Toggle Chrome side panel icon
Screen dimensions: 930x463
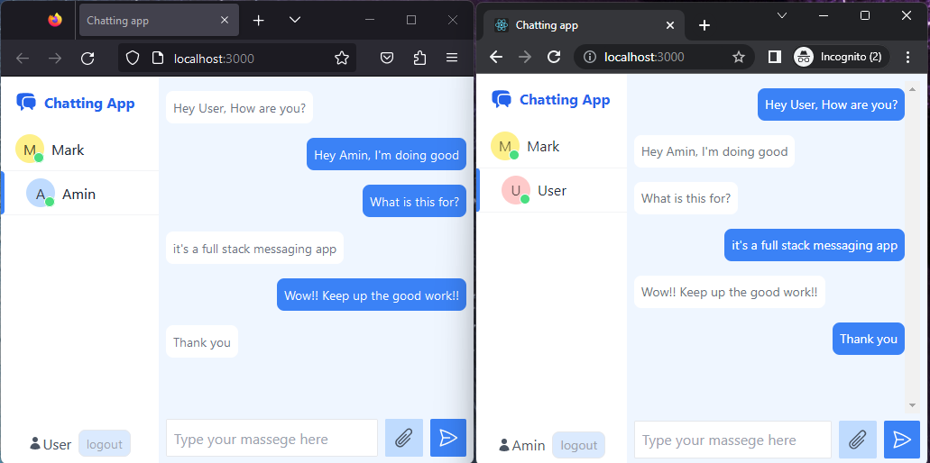click(774, 57)
